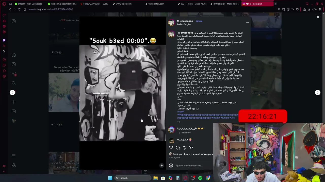The image size is (325, 182).
Task: Open the #viral hashtag link
Action: tap(232, 118)
